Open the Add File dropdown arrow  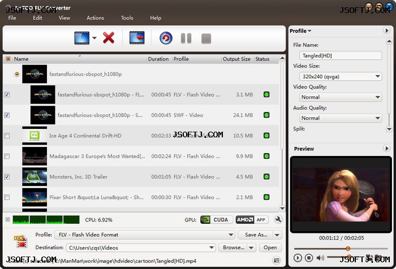[94, 38]
